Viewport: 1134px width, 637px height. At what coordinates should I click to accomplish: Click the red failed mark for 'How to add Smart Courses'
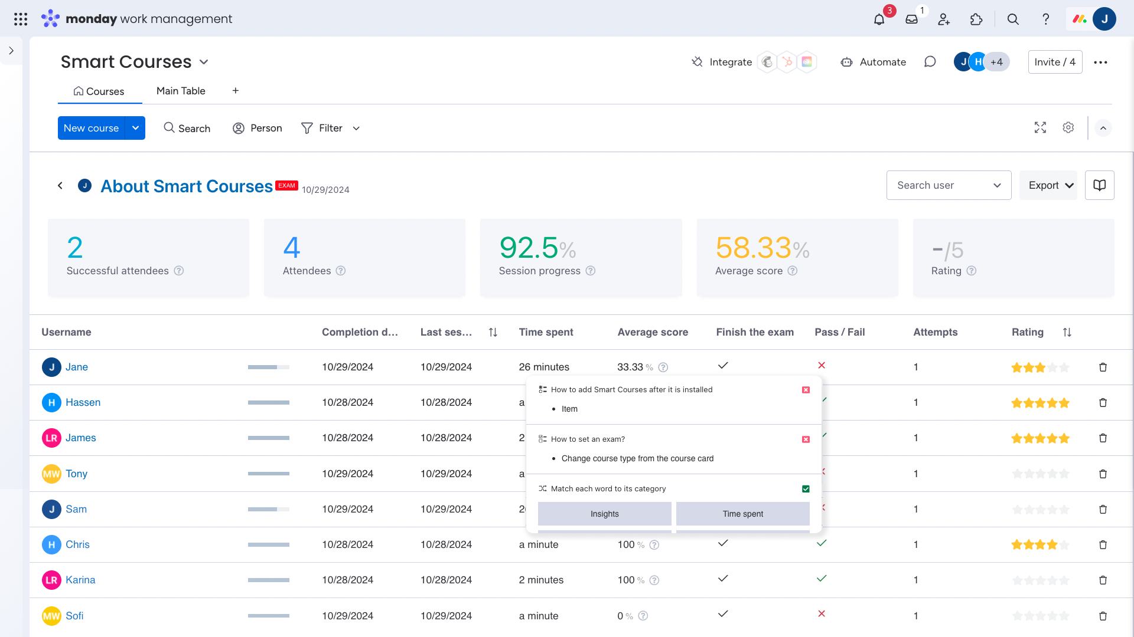(x=806, y=390)
